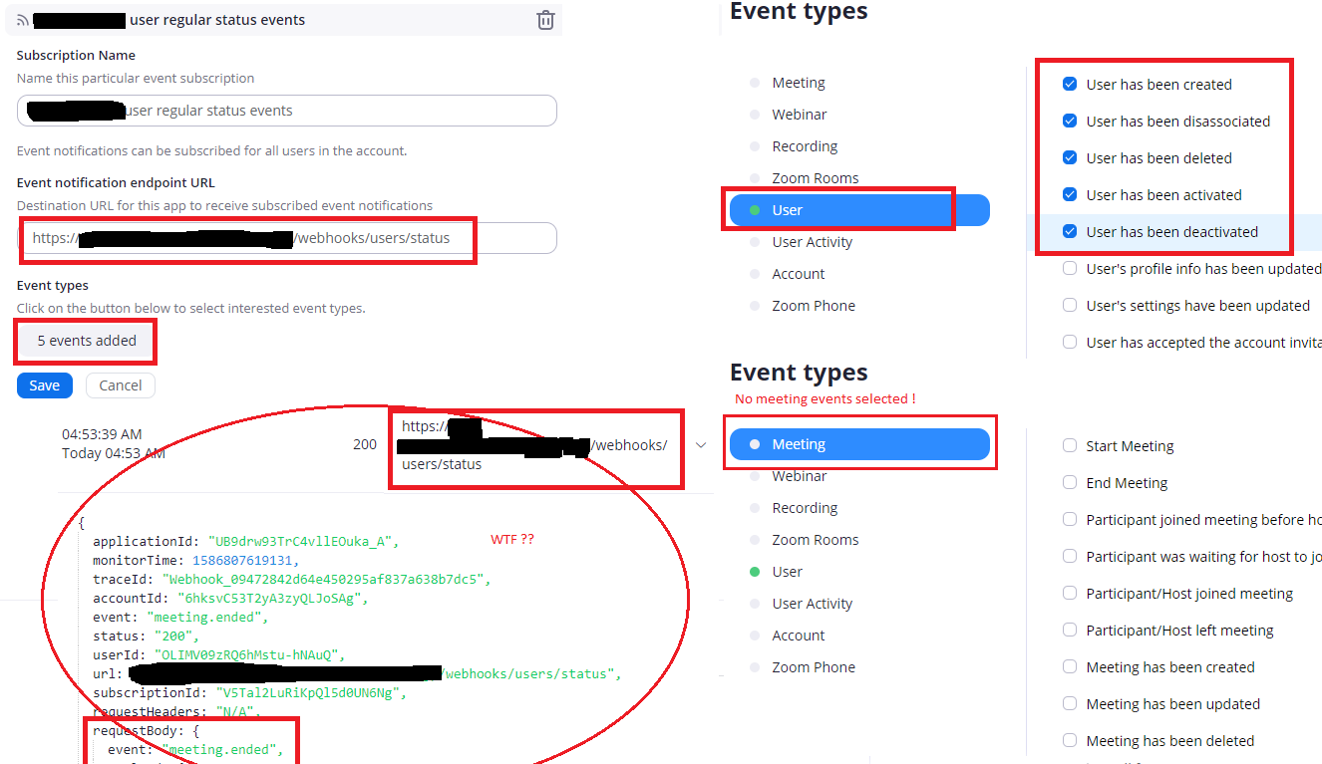Enable the End Meeting event checkbox
This screenshot has height=764, width=1322.
[1070, 483]
